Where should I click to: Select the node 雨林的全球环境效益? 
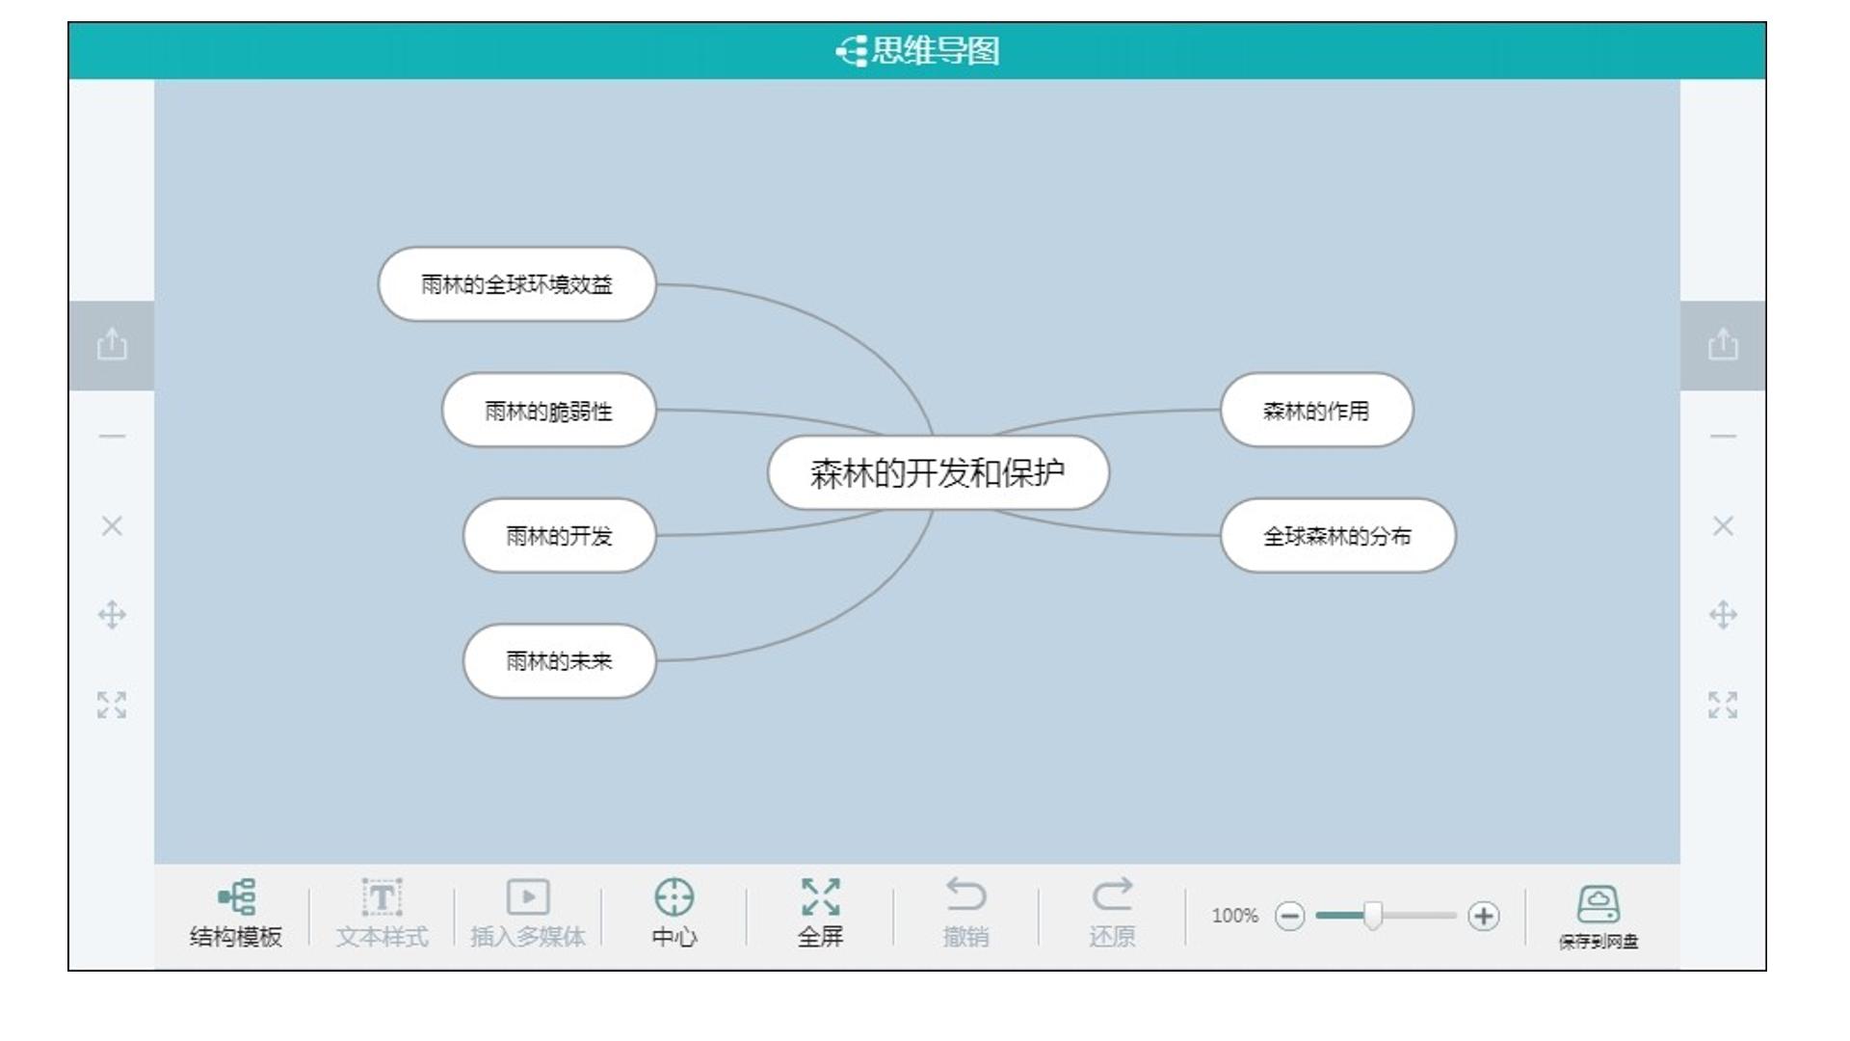[517, 284]
